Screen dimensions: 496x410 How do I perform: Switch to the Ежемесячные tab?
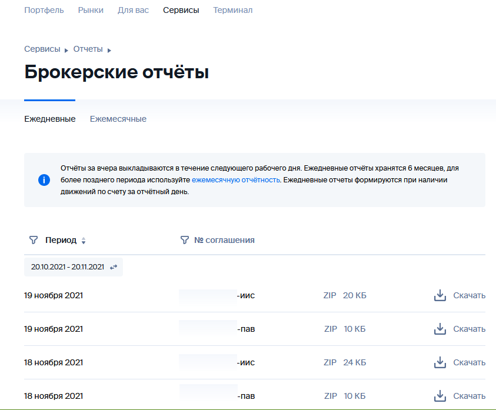click(x=118, y=119)
